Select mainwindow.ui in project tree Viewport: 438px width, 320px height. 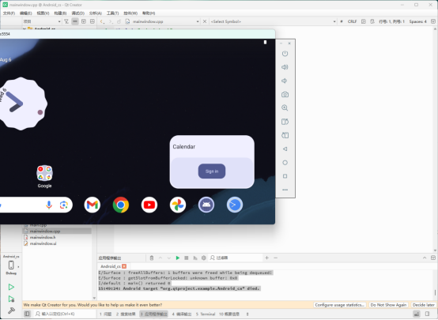43,243
